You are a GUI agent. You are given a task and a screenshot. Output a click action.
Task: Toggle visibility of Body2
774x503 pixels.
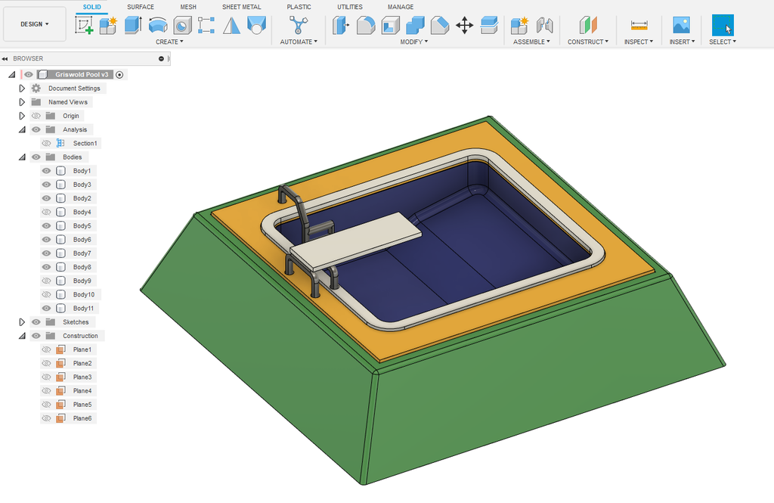click(x=47, y=198)
